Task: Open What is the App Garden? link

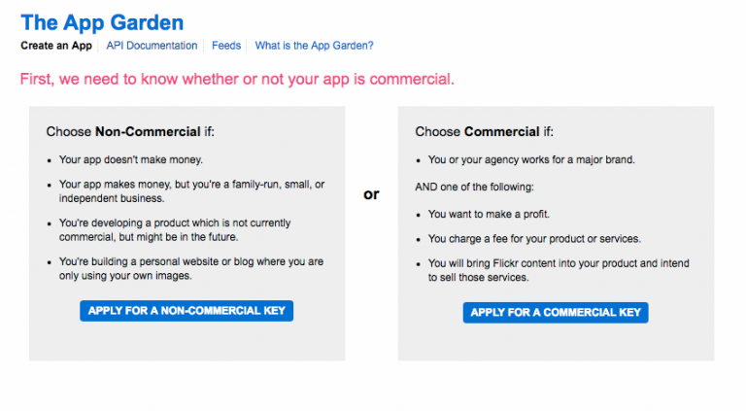Action: (314, 46)
